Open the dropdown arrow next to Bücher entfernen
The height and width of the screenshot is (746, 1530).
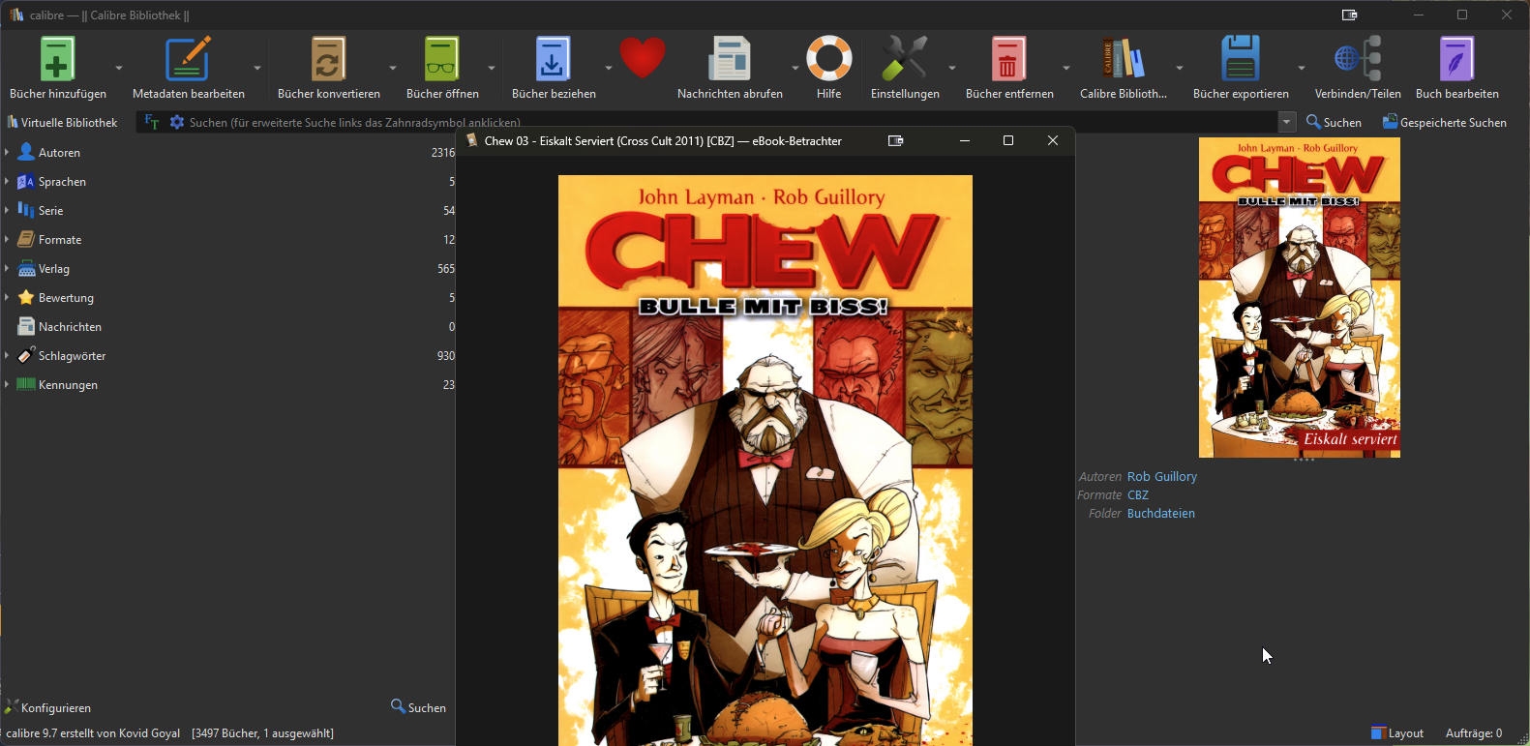pyautogui.click(x=1066, y=68)
